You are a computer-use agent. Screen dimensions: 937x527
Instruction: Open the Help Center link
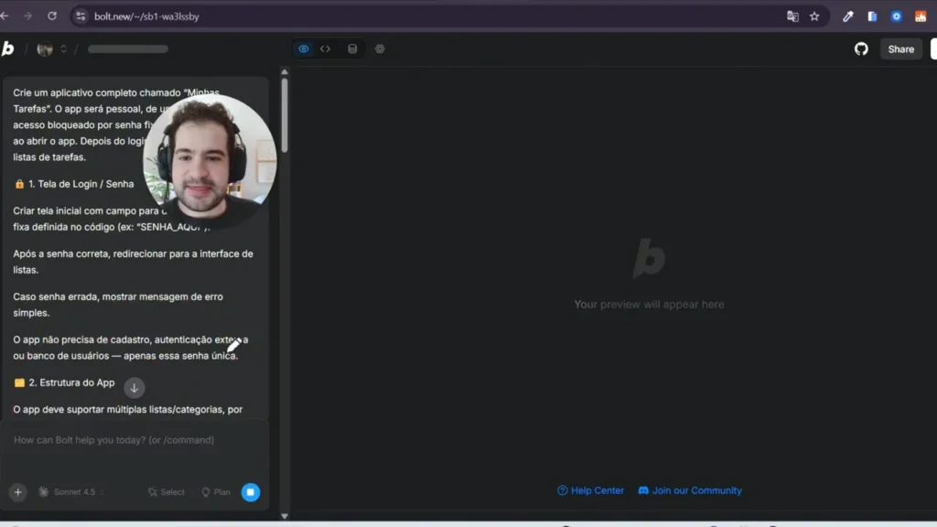pyautogui.click(x=590, y=490)
